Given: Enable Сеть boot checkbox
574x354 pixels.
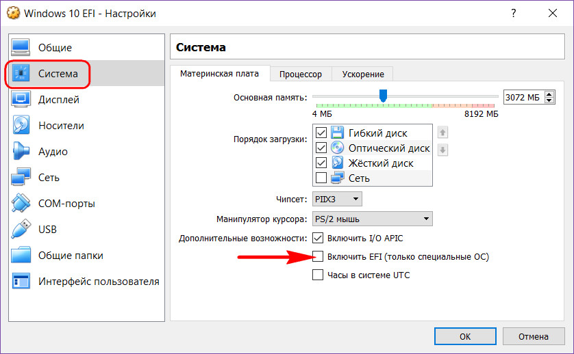Looking at the screenshot, I should (321, 178).
